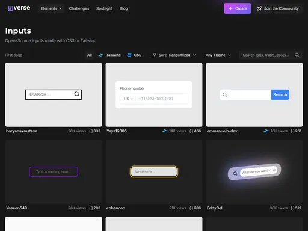Select the All filter
This screenshot has width=308, height=231.
tap(90, 55)
